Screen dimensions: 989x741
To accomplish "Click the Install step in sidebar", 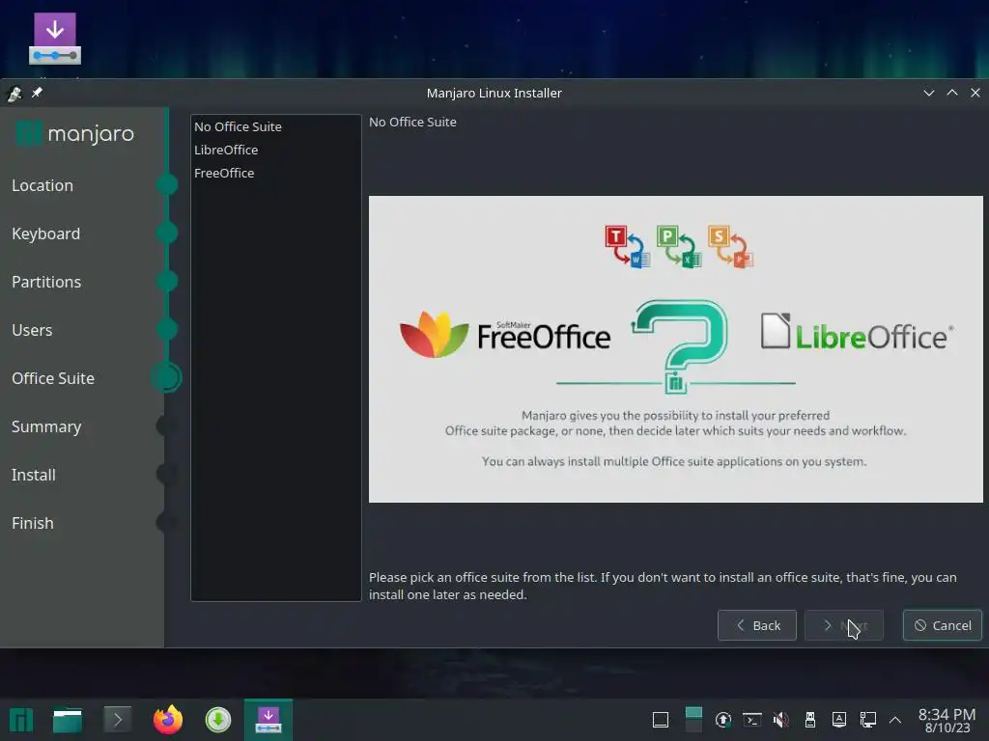I will pos(34,475).
